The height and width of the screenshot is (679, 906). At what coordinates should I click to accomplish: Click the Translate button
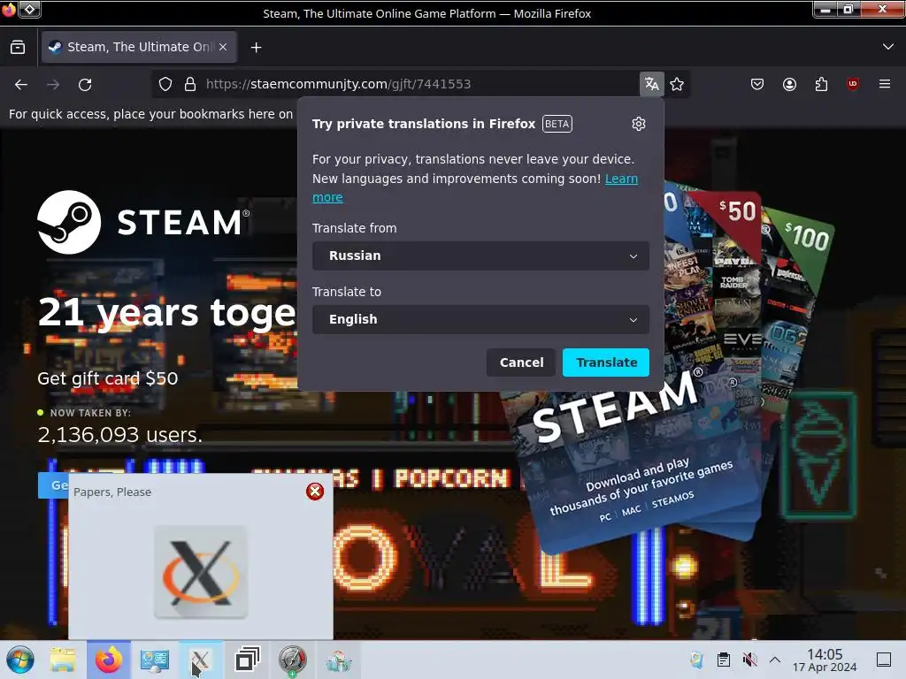(606, 362)
